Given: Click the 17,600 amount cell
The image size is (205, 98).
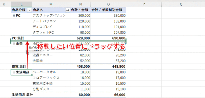Looking at the screenshot, I should click(x=108, y=78).
